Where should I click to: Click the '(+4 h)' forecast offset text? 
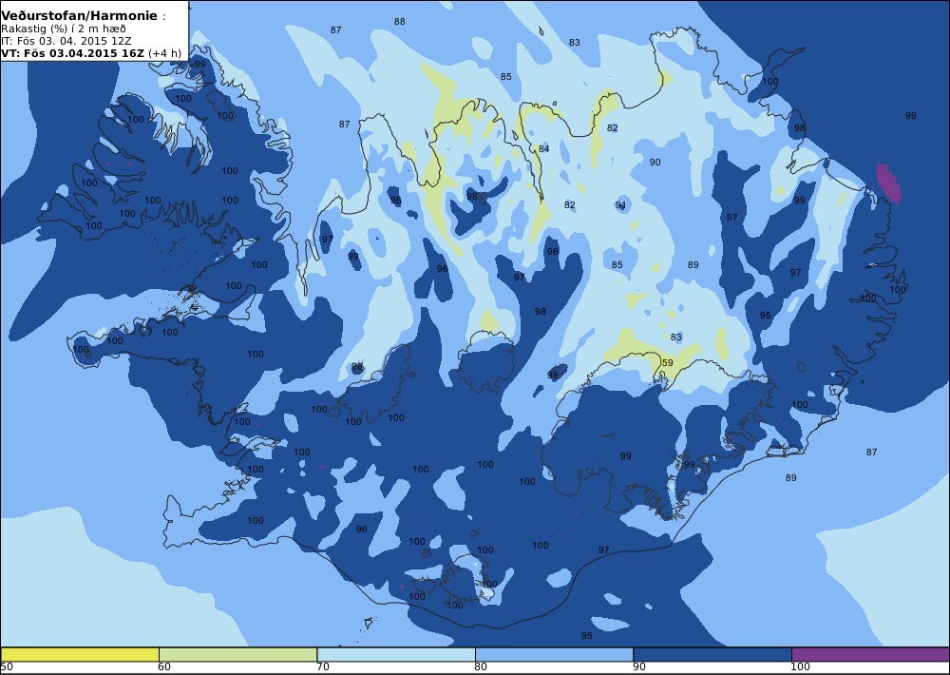click(x=164, y=52)
